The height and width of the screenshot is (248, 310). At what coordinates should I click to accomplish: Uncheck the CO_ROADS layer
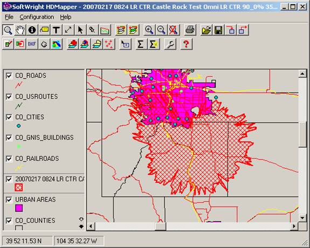click(9, 75)
